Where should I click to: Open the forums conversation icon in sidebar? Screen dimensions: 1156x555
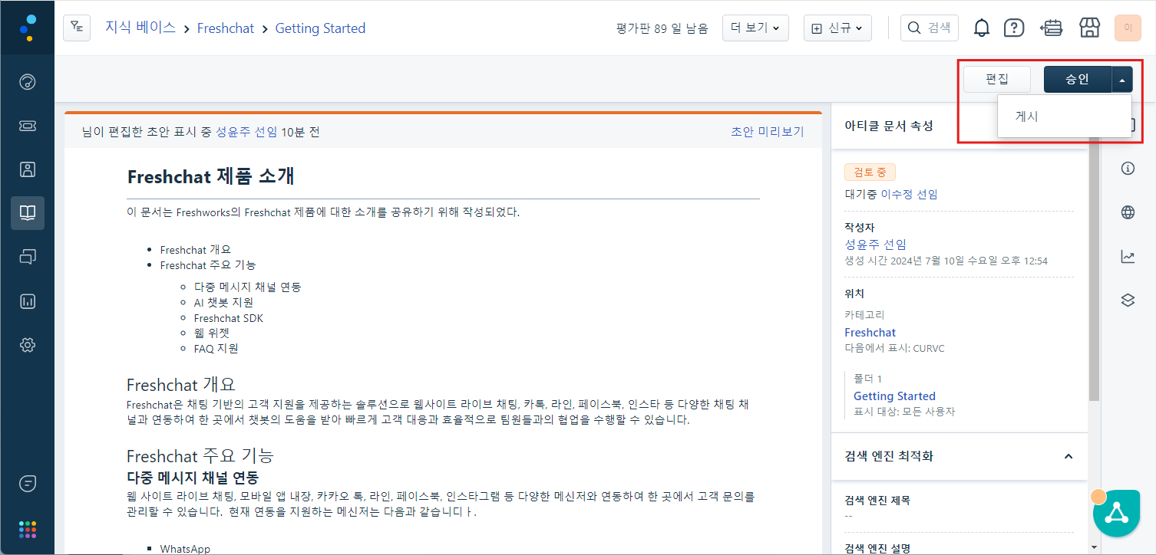pyautogui.click(x=28, y=257)
